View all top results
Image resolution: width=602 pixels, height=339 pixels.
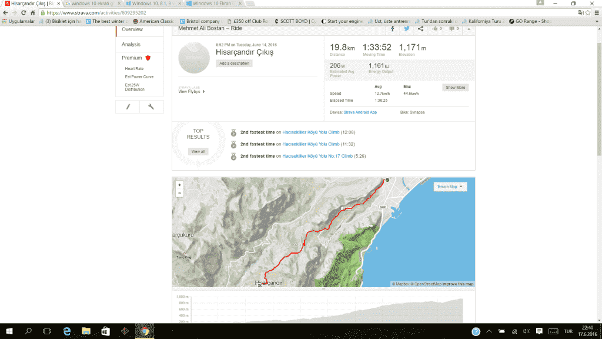point(198,151)
